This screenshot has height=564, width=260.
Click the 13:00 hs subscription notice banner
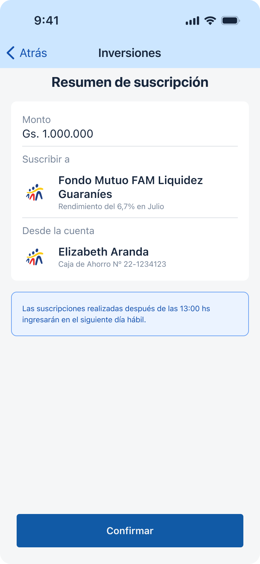(130, 314)
